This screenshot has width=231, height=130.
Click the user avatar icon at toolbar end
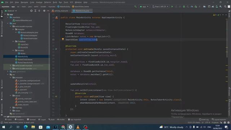(229, 6)
